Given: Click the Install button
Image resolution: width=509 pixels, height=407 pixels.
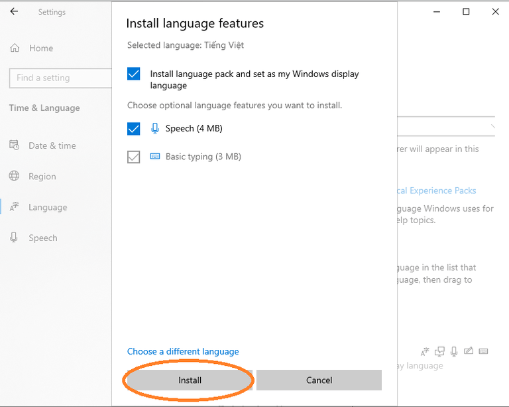Looking at the screenshot, I should [190, 380].
